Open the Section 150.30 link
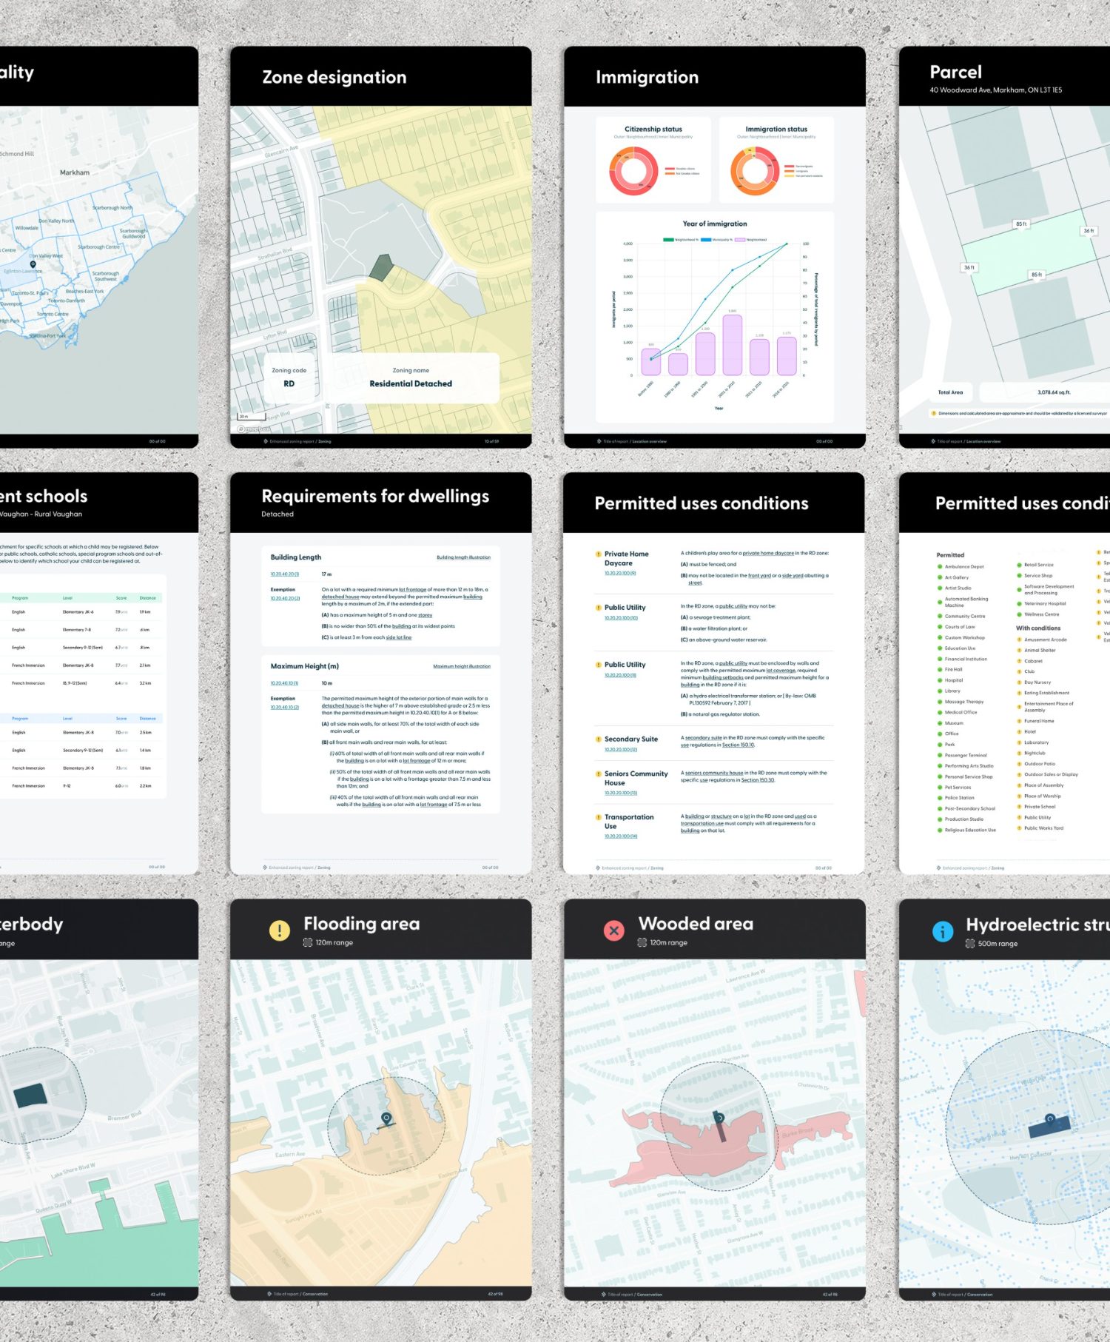Viewport: 1110px width, 1342px height. tap(758, 779)
